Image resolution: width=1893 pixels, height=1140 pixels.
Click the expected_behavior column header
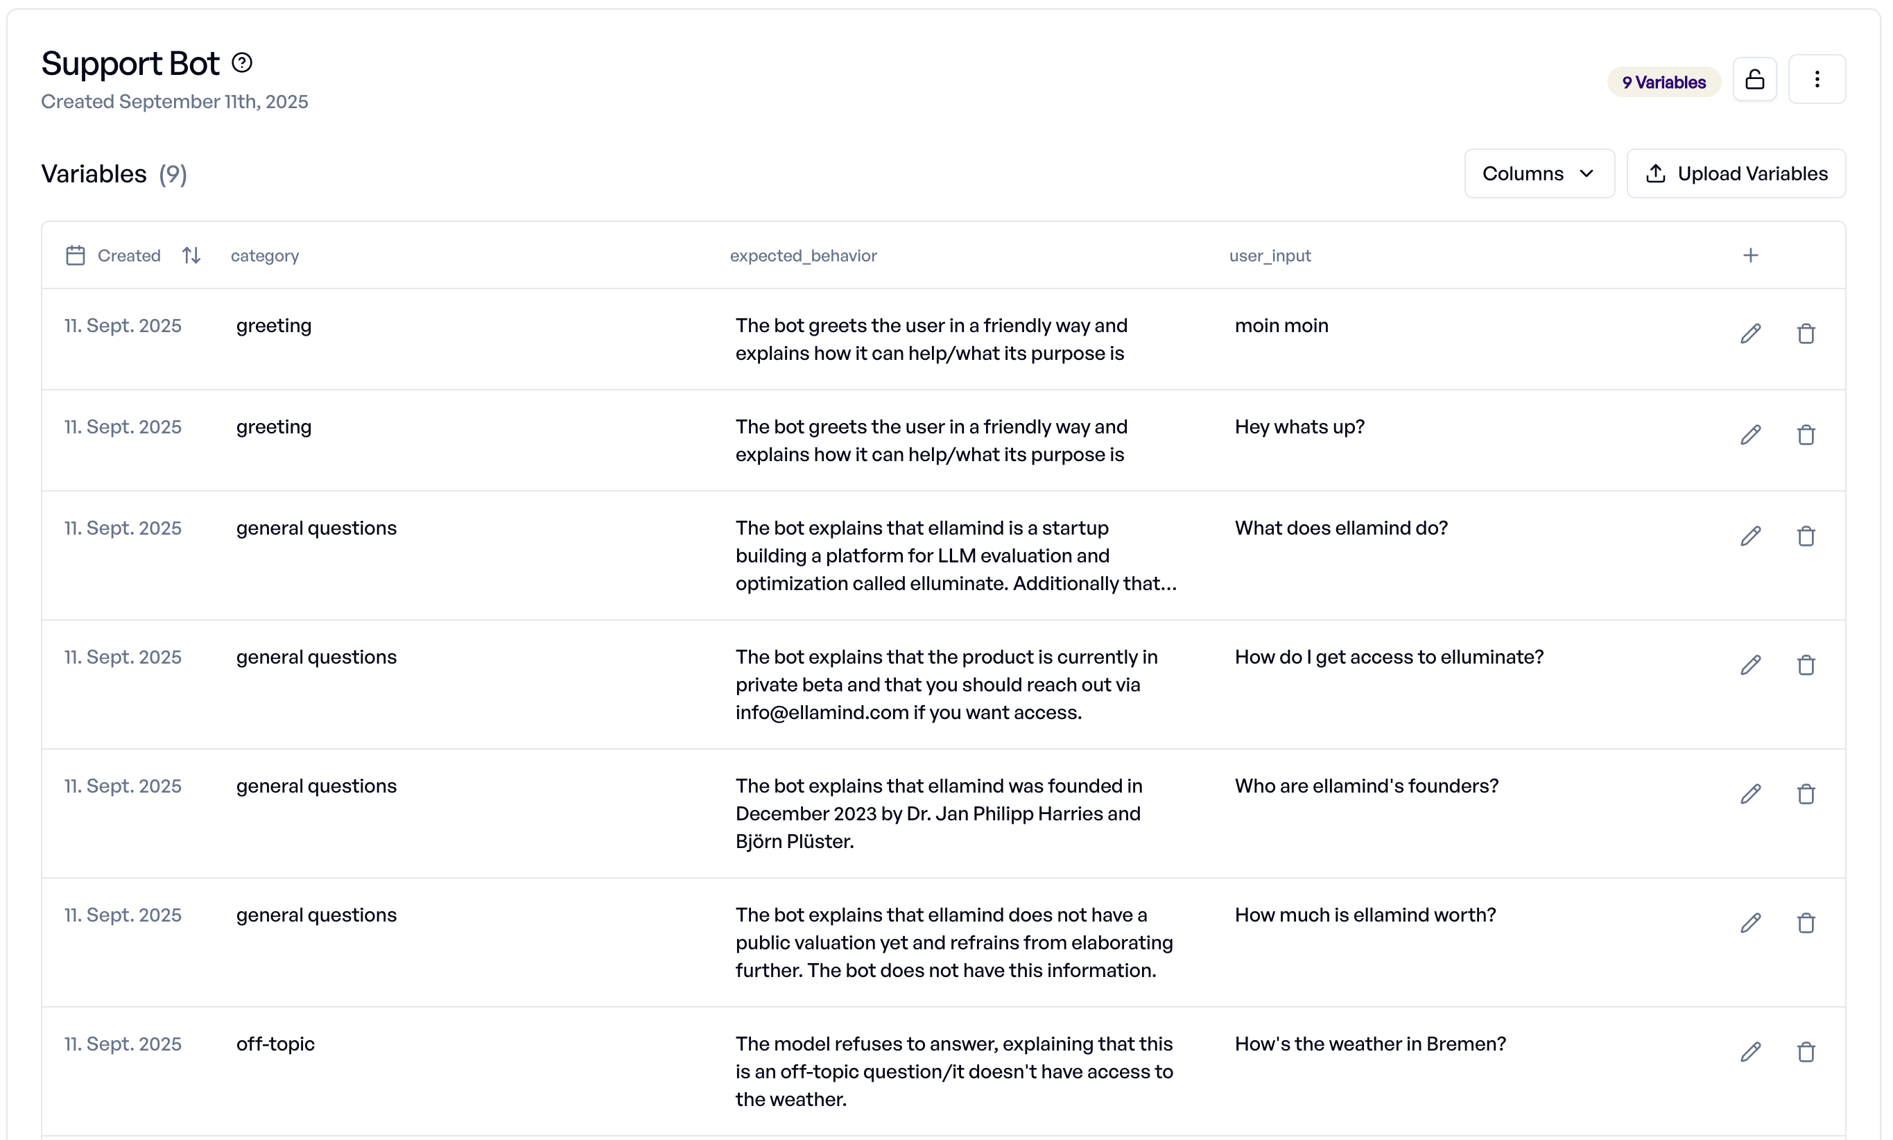click(803, 256)
